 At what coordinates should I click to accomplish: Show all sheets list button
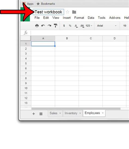click(x=41, y=114)
